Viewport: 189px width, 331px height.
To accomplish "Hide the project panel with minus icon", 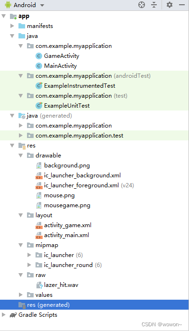I will [182, 5].
